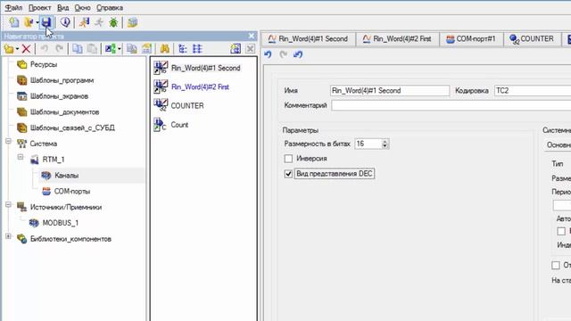Click the paste icon in the navigator toolbar
Viewport: 571px width, 321px height.
(x=92, y=48)
